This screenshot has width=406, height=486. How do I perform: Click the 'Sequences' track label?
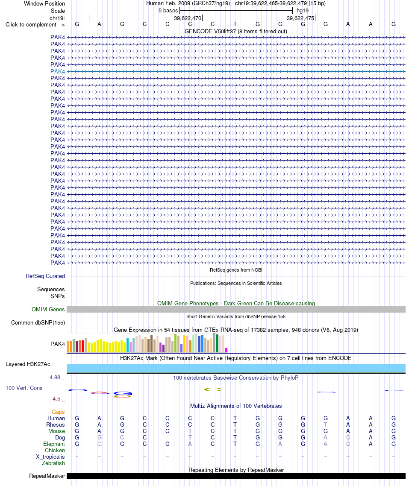51,290
